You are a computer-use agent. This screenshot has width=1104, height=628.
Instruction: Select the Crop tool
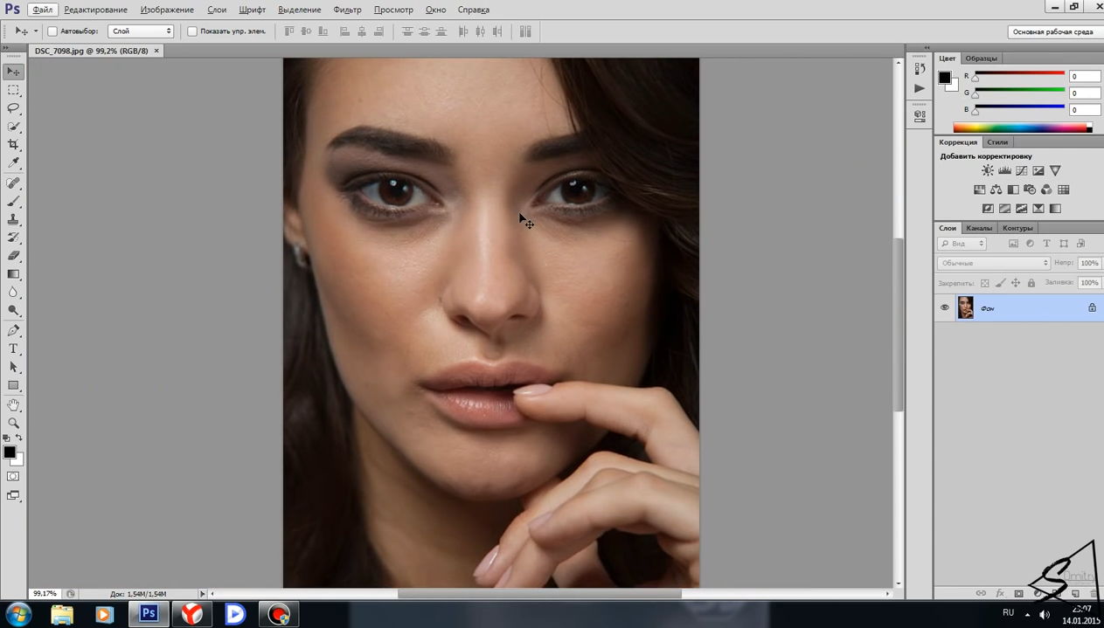13,145
